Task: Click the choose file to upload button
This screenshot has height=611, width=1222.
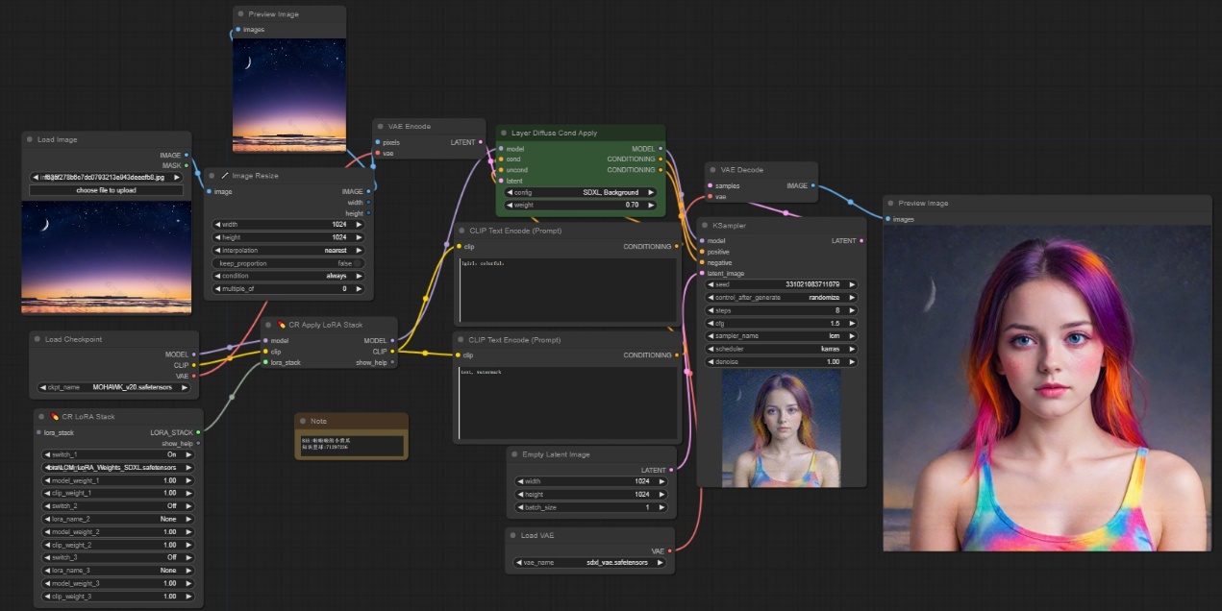Action: 106,190
